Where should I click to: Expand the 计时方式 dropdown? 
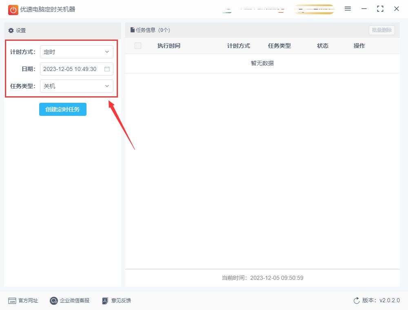[77, 52]
